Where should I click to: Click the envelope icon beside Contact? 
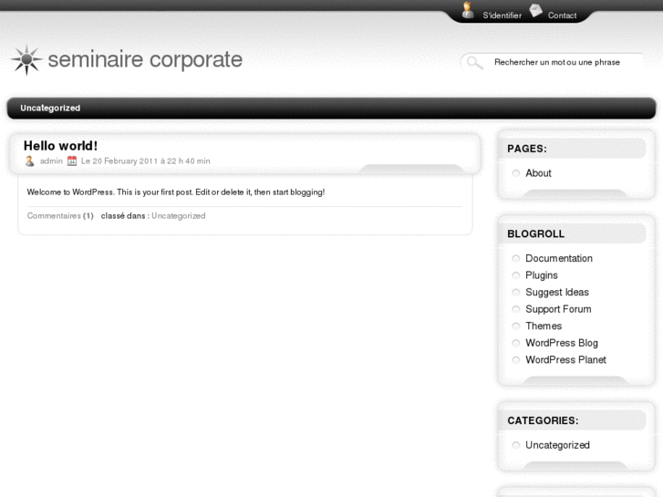coord(535,11)
